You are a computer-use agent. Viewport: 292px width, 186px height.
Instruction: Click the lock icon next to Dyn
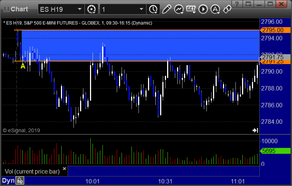(x=20, y=181)
